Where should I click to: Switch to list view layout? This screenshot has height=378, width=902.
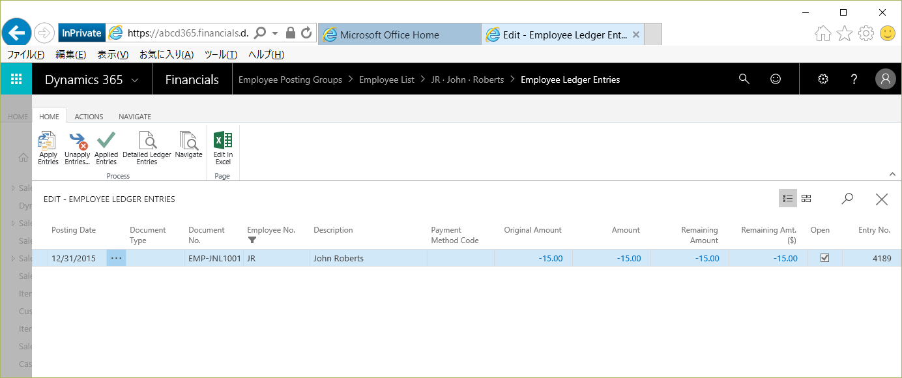click(x=788, y=199)
